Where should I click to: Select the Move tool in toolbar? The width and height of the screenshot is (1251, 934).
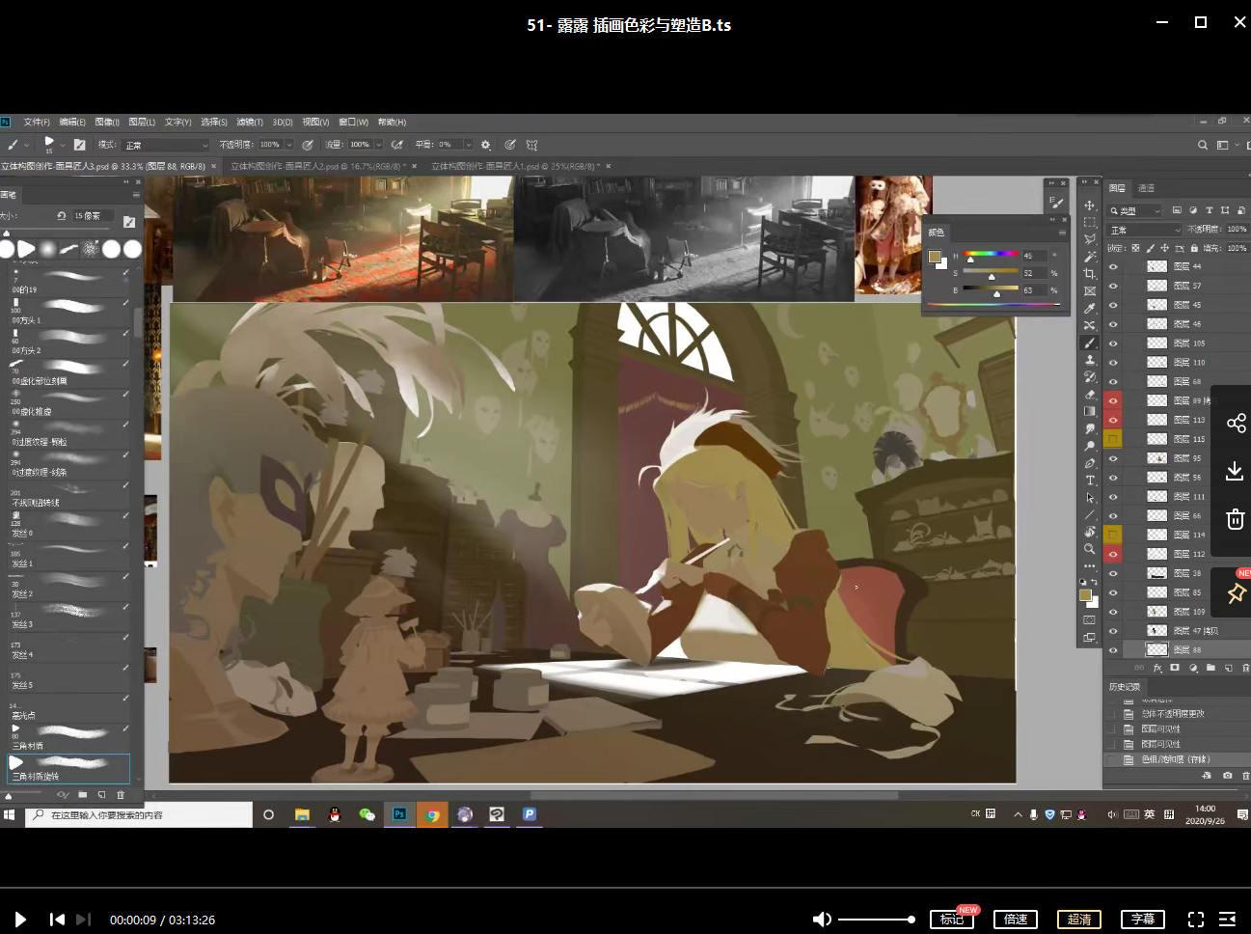click(x=1090, y=205)
